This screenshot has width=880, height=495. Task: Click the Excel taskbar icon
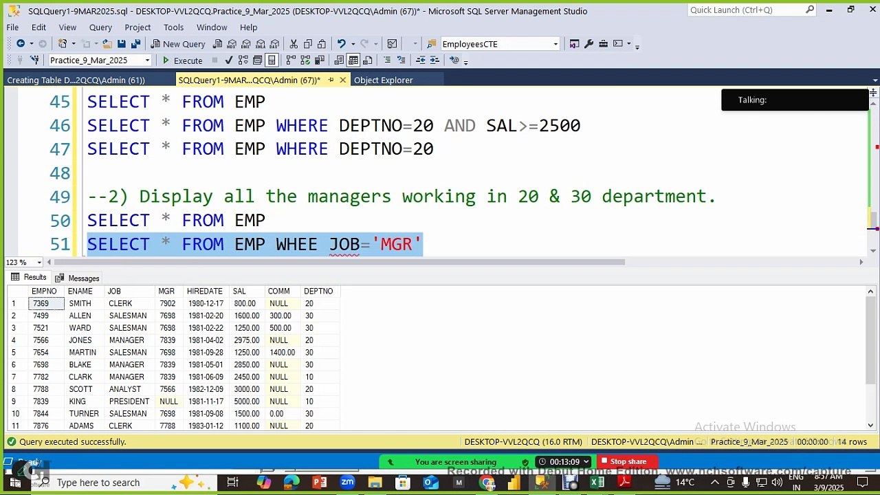pos(597,483)
